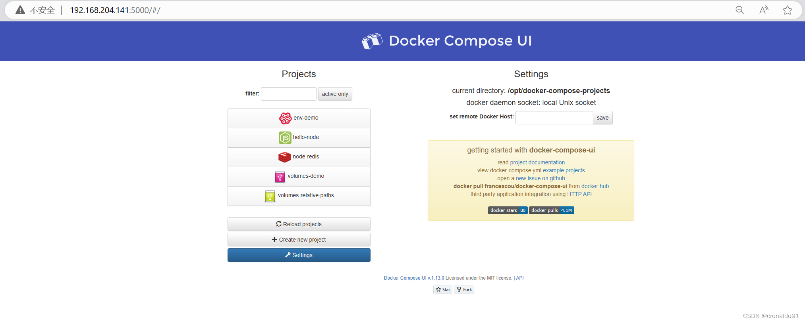Screen dimensions: 805x322
Task: Open the example projects link
Action: pos(564,170)
